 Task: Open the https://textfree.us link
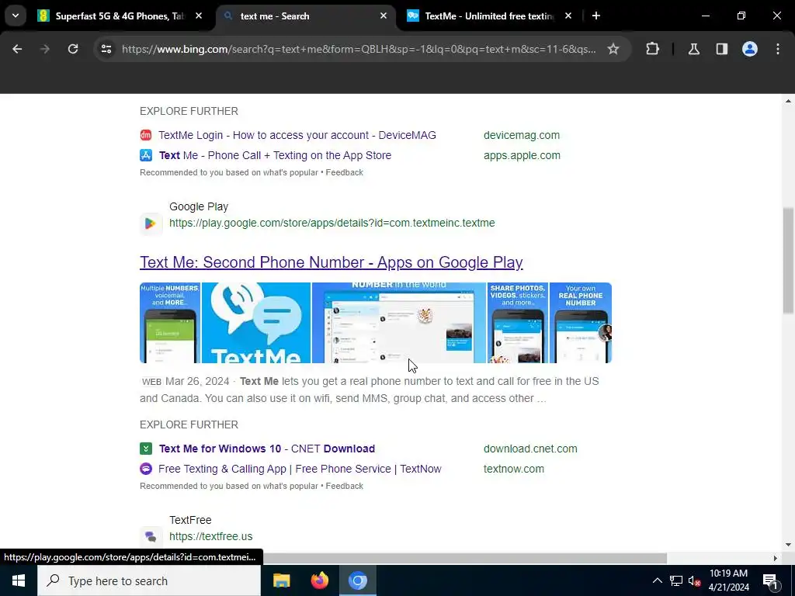tap(211, 536)
